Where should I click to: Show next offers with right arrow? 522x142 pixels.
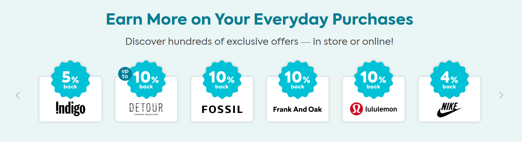point(501,95)
